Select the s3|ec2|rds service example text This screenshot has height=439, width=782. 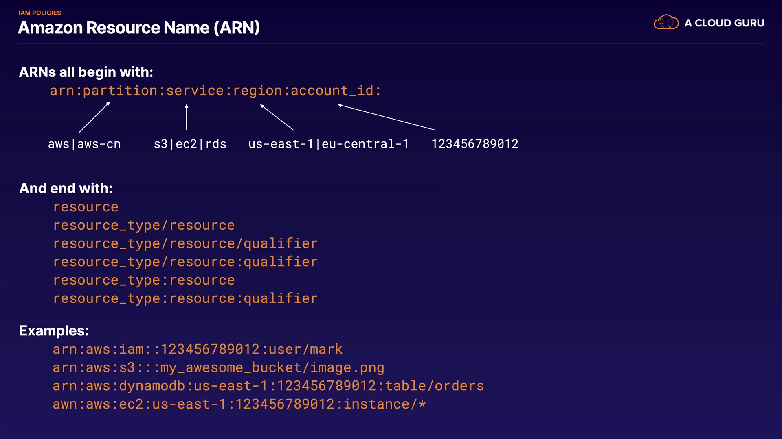click(190, 144)
